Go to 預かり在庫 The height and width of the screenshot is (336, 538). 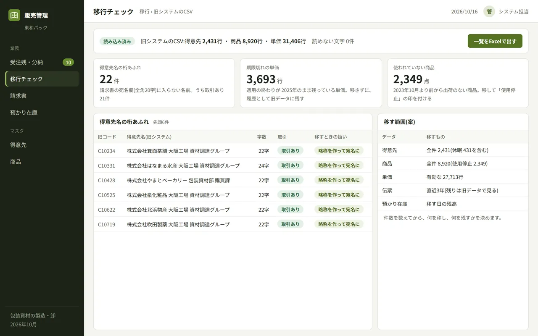(x=42, y=113)
